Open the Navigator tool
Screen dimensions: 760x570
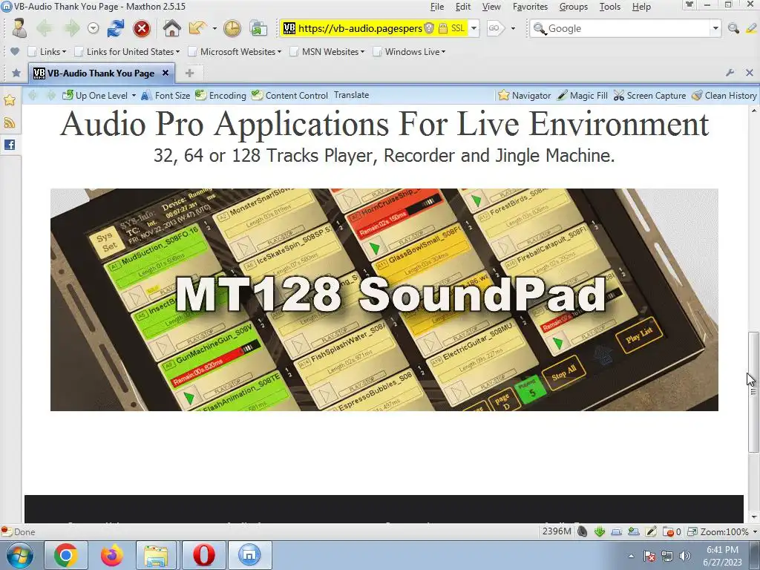tap(525, 96)
